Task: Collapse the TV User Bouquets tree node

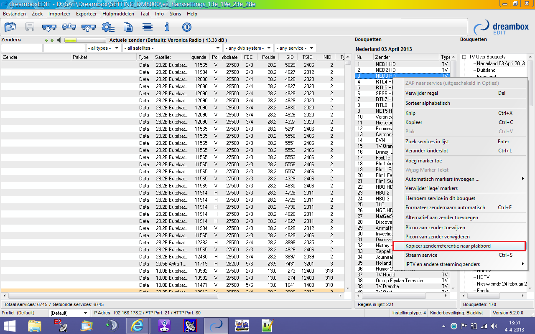Action: (465, 57)
